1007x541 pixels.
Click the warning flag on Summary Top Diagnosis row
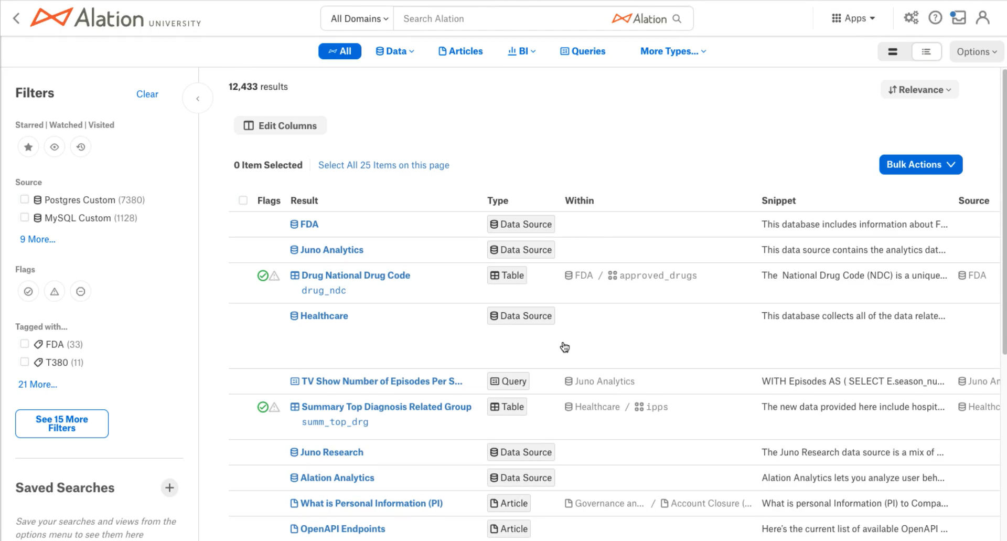[x=274, y=407]
